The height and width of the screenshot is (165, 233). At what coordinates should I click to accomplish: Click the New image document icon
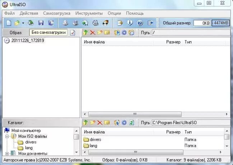click(x=9, y=23)
